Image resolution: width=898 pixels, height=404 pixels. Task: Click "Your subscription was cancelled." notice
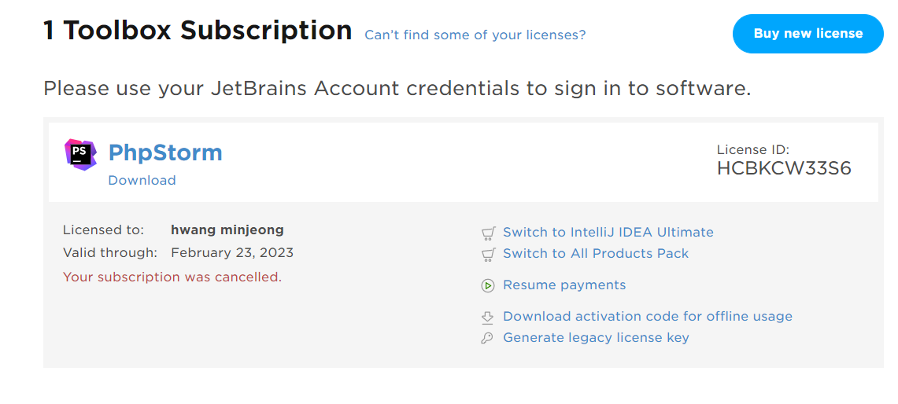pyautogui.click(x=172, y=277)
